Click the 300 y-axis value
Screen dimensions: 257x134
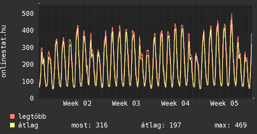pos(28,47)
